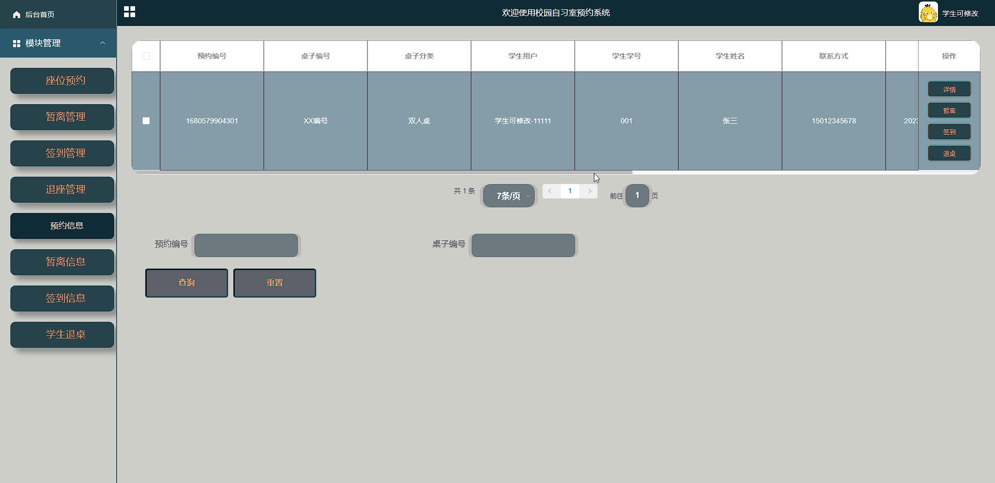Focus the 预约编号 search field
The width and height of the screenshot is (995, 483).
[x=246, y=246]
